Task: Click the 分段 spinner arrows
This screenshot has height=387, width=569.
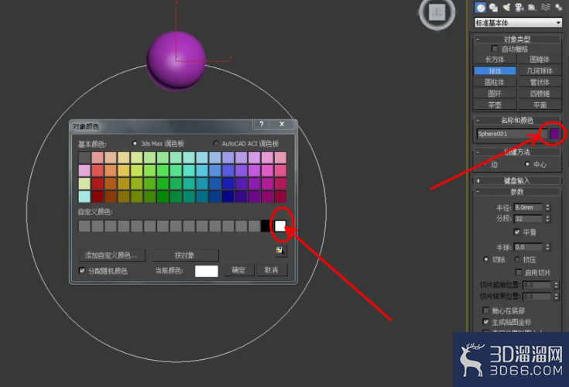Action: [547, 219]
